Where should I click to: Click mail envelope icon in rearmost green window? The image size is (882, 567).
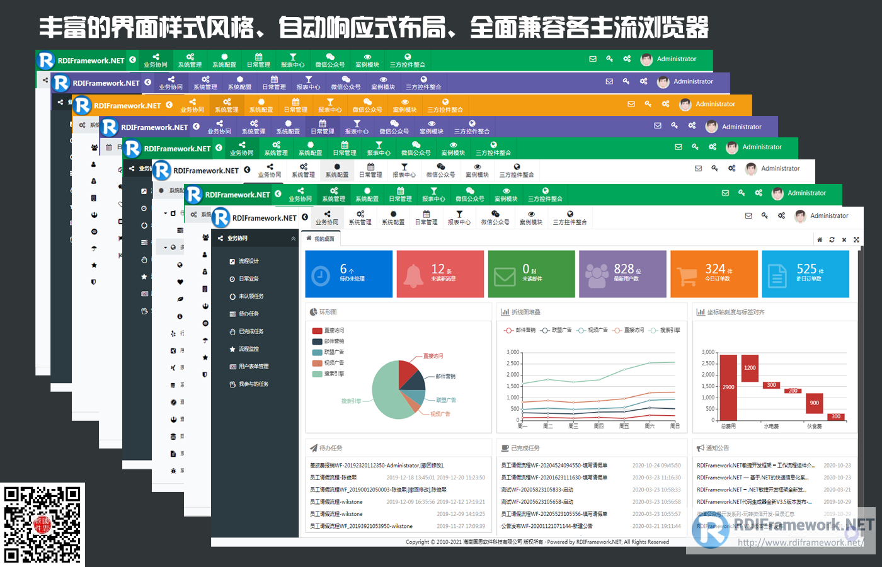pyautogui.click(x=593, y=59)
